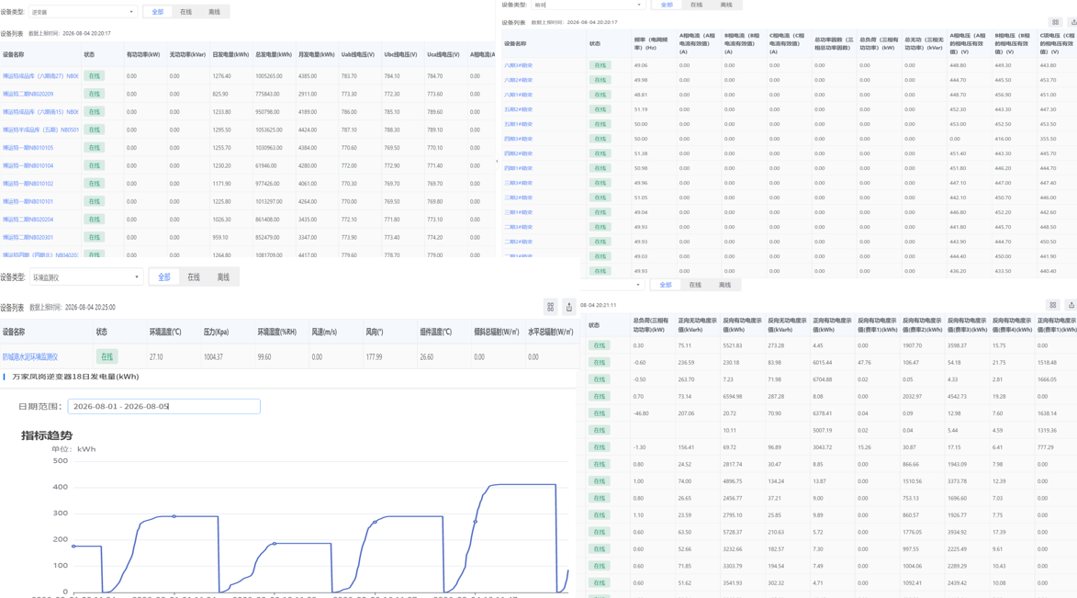Click export icon above meter energy table
Image resolution: width=1077 pixels, height=598 pixels.
[x=1071, y=304]
